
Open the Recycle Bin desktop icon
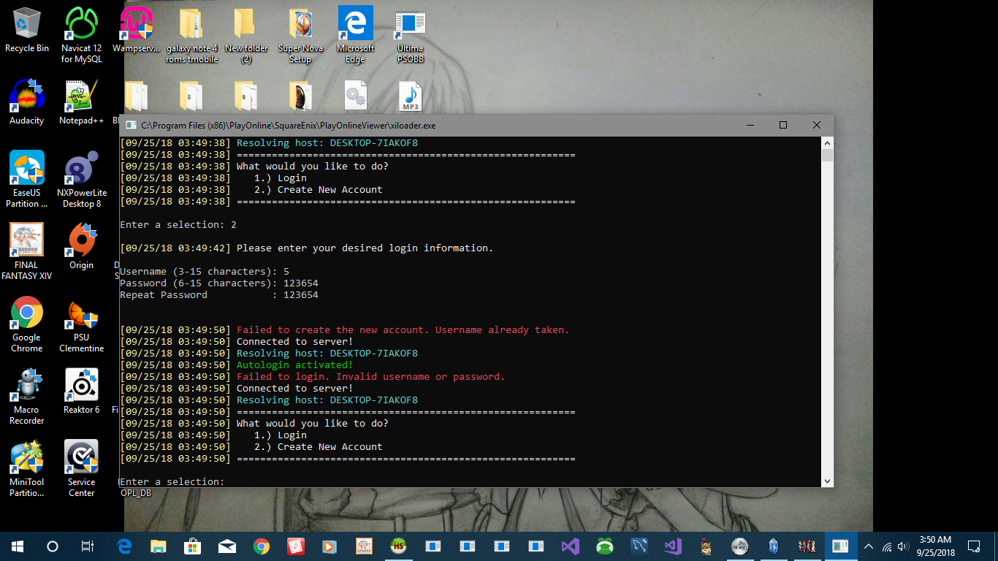(26, 25)
